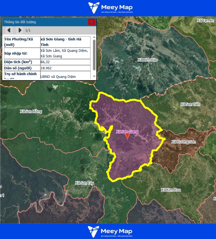Click the red location pin on Sơn Giang
The image size is (216, 239).
pos(127,136)
